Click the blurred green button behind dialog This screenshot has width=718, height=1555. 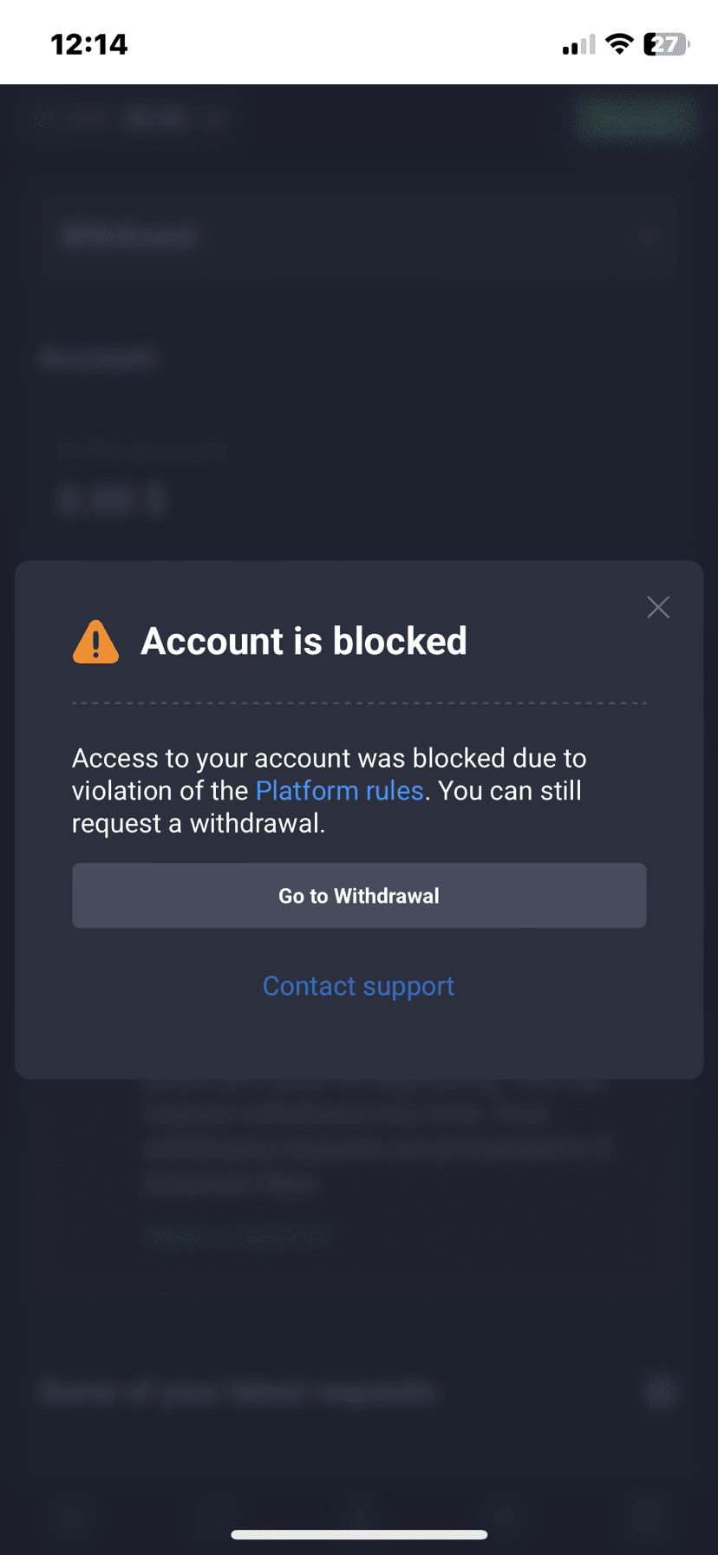pos(636,119)
